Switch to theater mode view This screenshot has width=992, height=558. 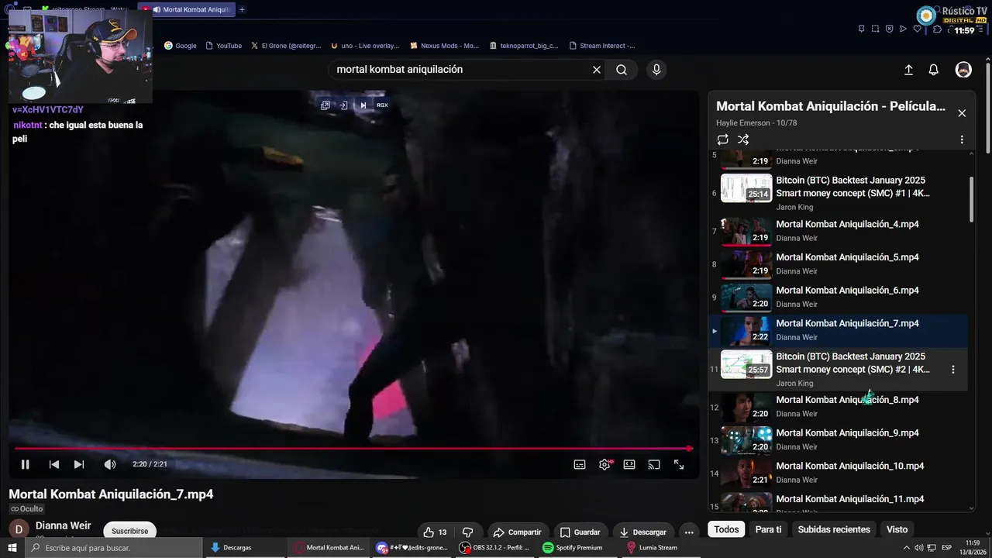coord(629,464)
